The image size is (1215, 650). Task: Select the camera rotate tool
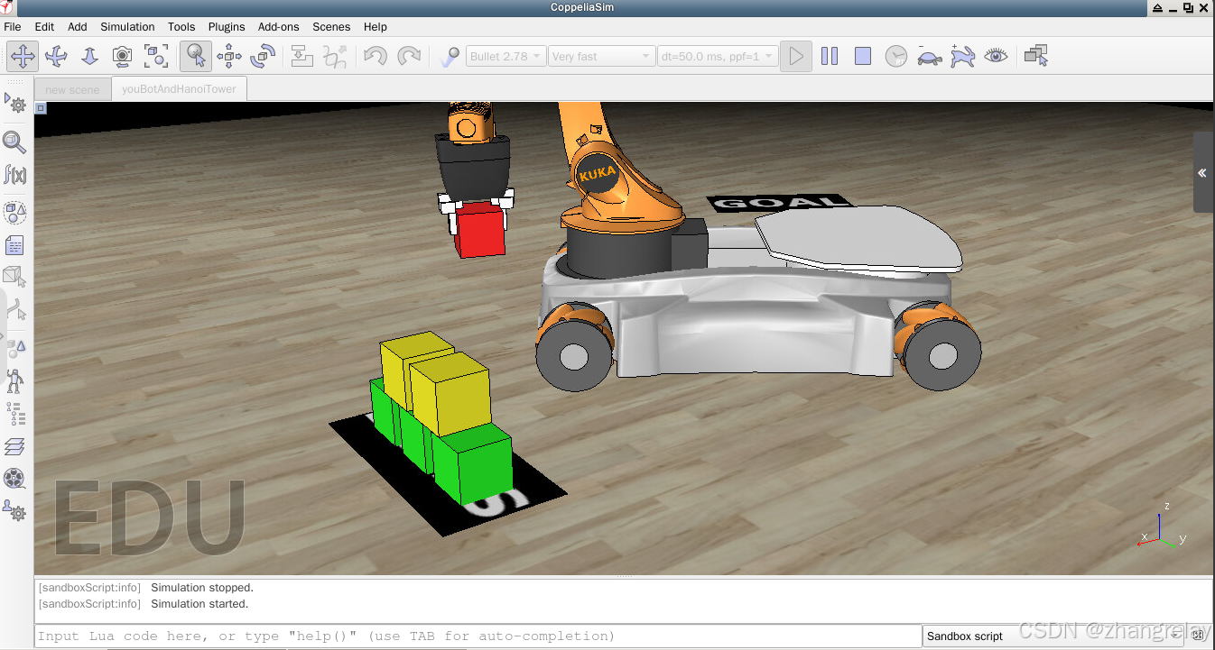click(56, 56)
